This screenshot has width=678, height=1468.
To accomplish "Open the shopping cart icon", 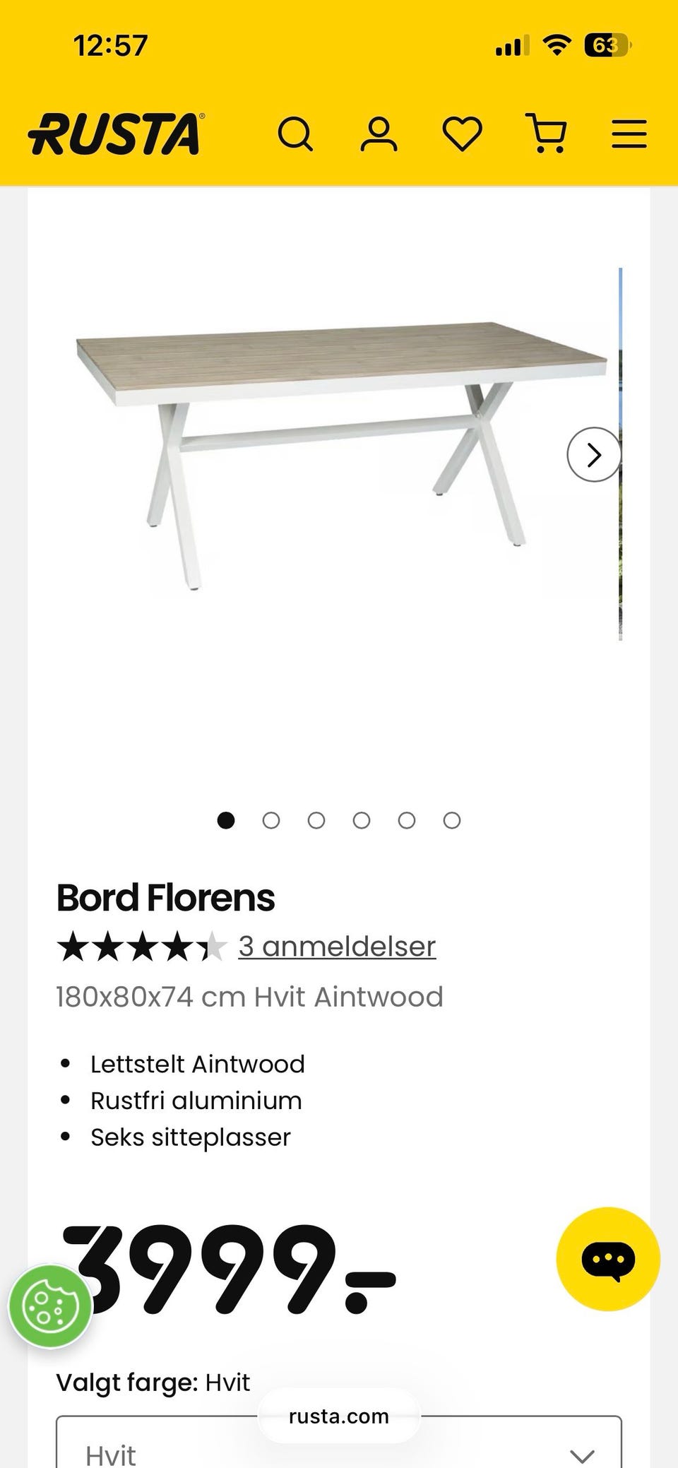I will (x=547, y=133).
